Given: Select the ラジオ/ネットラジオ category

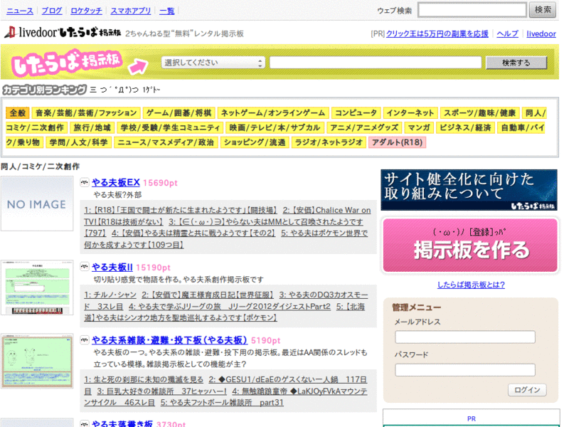Looking at the screenshot, I should coord(329,142).
